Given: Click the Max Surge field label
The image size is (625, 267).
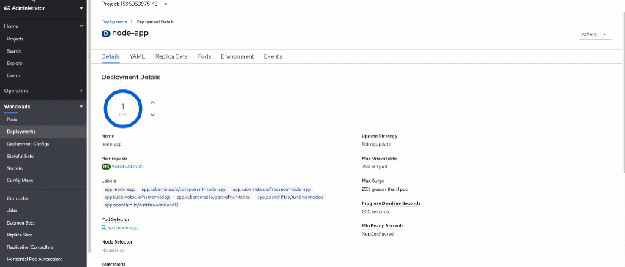Looking at the screenshot, I should pyautogui.click(x=373, y=181).
